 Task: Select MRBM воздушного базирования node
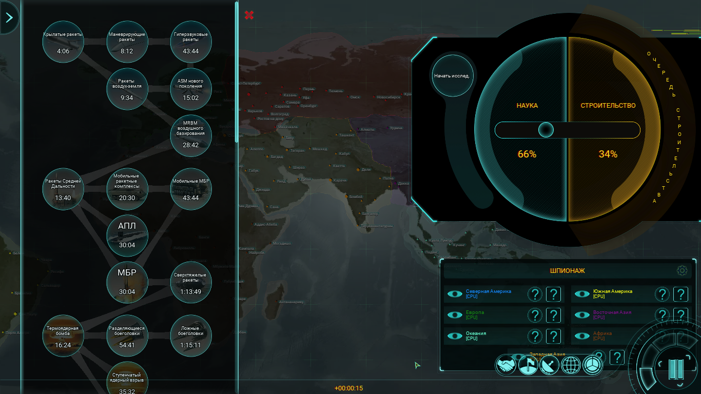click(x=191, y=136)
